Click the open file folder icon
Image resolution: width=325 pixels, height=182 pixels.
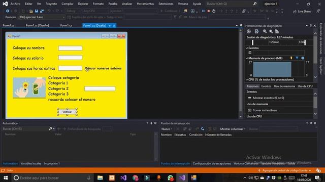point(31,11)
